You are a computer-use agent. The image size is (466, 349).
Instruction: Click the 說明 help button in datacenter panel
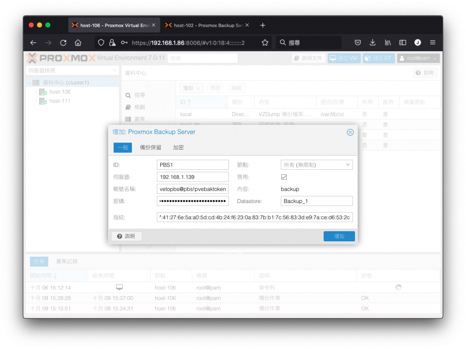[x=425, y=73]
